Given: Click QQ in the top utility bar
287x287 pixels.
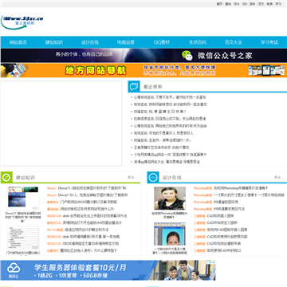Looking at the screenshot, I should point(245,4).
